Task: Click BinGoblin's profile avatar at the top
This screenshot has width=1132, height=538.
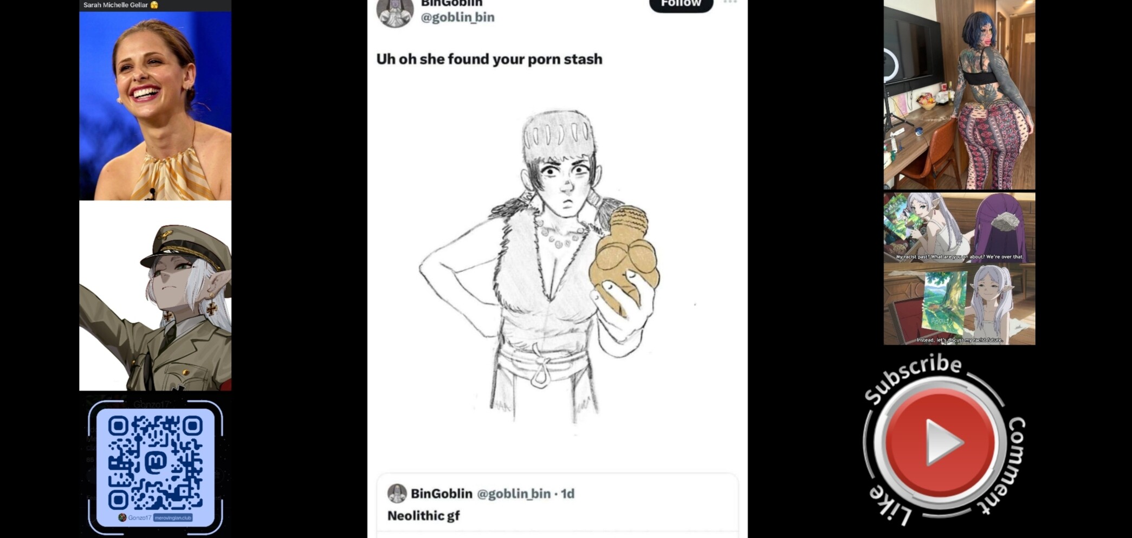Action: point(394,12)
